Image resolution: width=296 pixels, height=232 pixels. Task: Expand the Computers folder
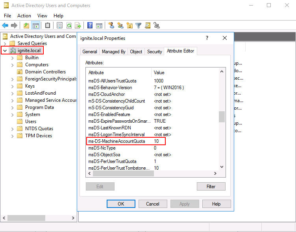pos(13,65)
